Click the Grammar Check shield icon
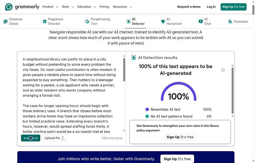 tap(6, 21)
